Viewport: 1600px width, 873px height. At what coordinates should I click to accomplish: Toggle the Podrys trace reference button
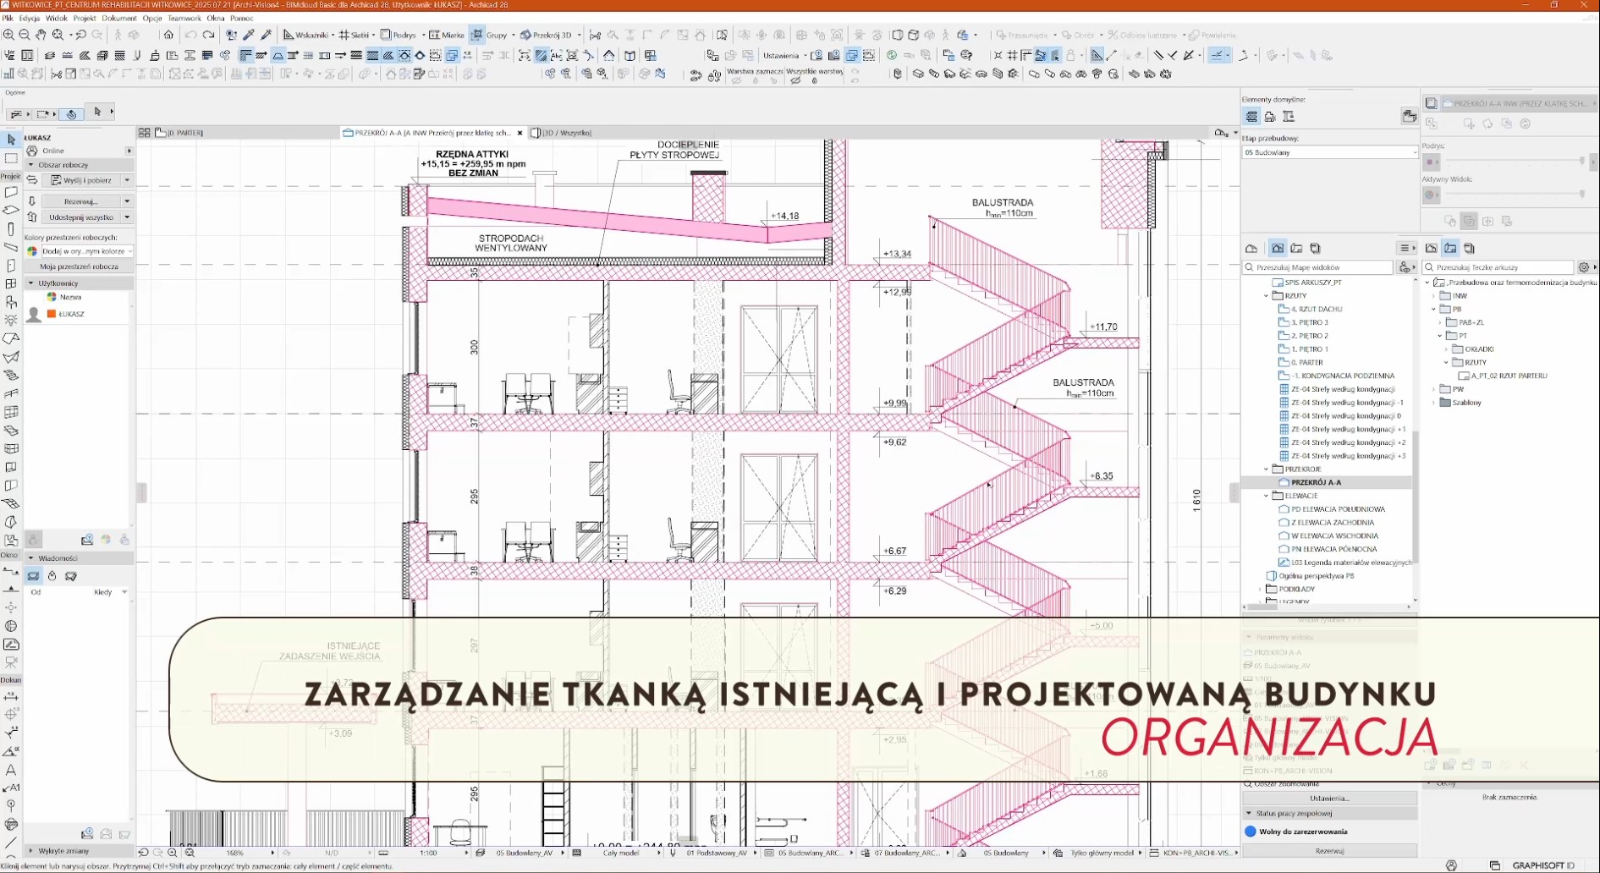398,35
